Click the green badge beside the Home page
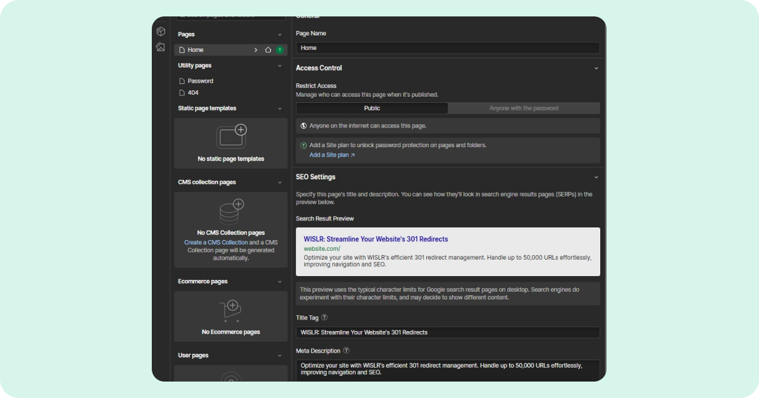759x398 pixels. tap(279, 49)
